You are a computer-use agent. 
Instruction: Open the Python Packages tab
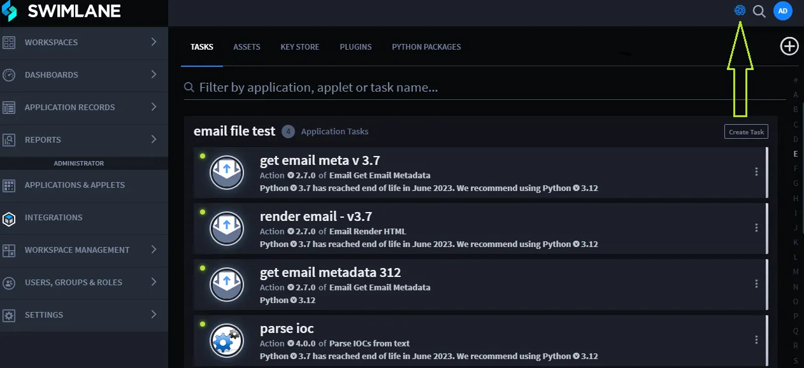pos(426,47)
